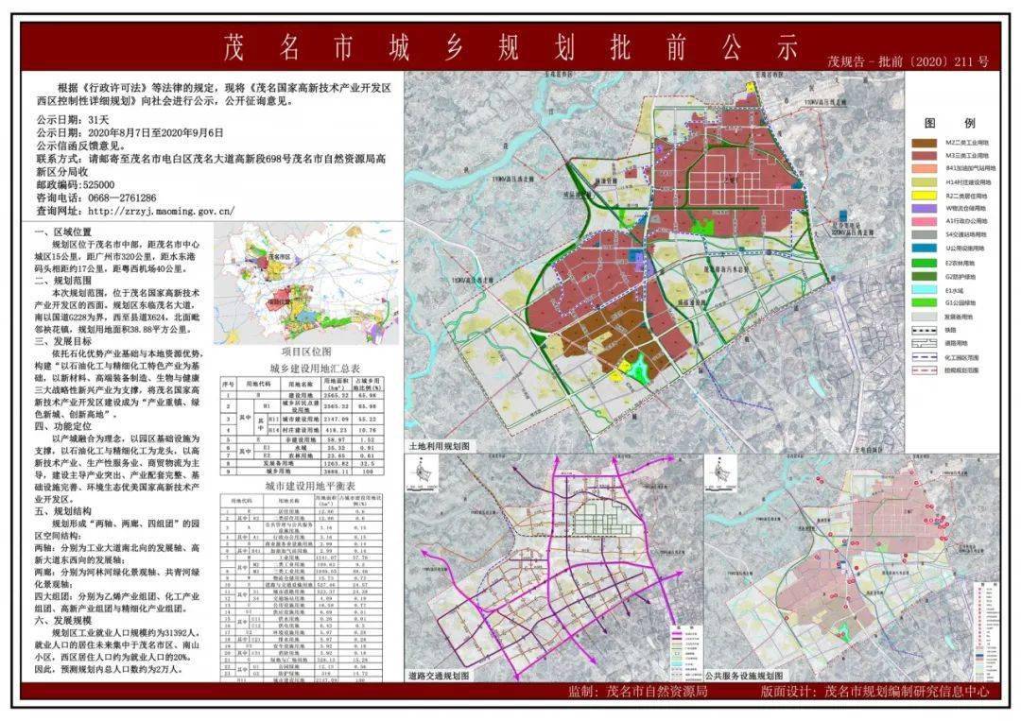Click the 城乡建设用地汇总表 table title
Image resolution: width=1021 pixels, height=721 pixels.
point(303,368)
